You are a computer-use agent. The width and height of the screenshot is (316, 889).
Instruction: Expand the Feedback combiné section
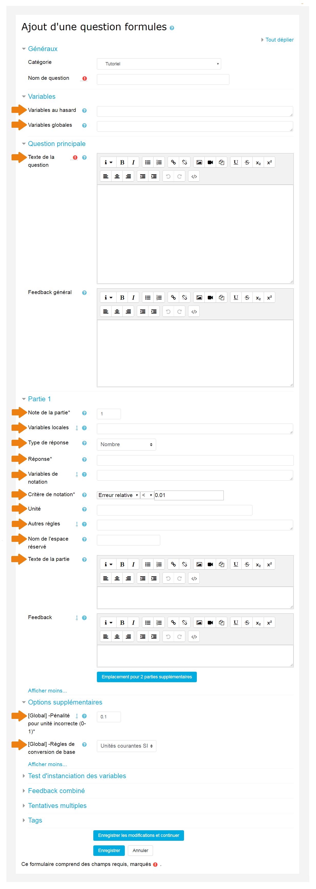point(57,791)
